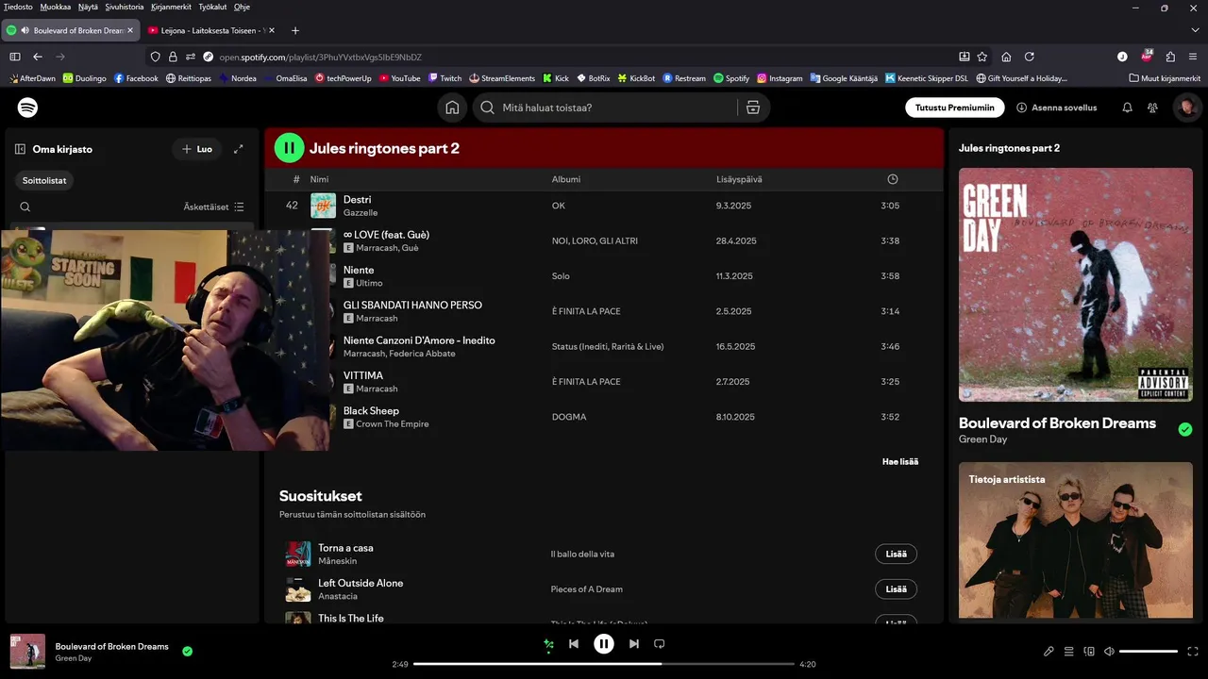Search within the library magnifier icon
Image resolution: width=1208 pixels, height=679 pixels.
pyautogui.click(x=25, y=207)
